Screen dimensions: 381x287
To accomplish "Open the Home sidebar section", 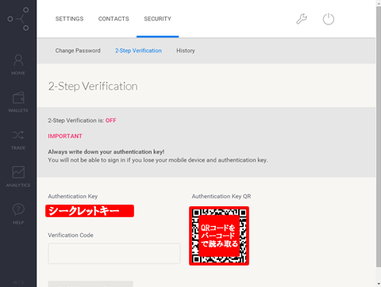I will pos(18,65).
